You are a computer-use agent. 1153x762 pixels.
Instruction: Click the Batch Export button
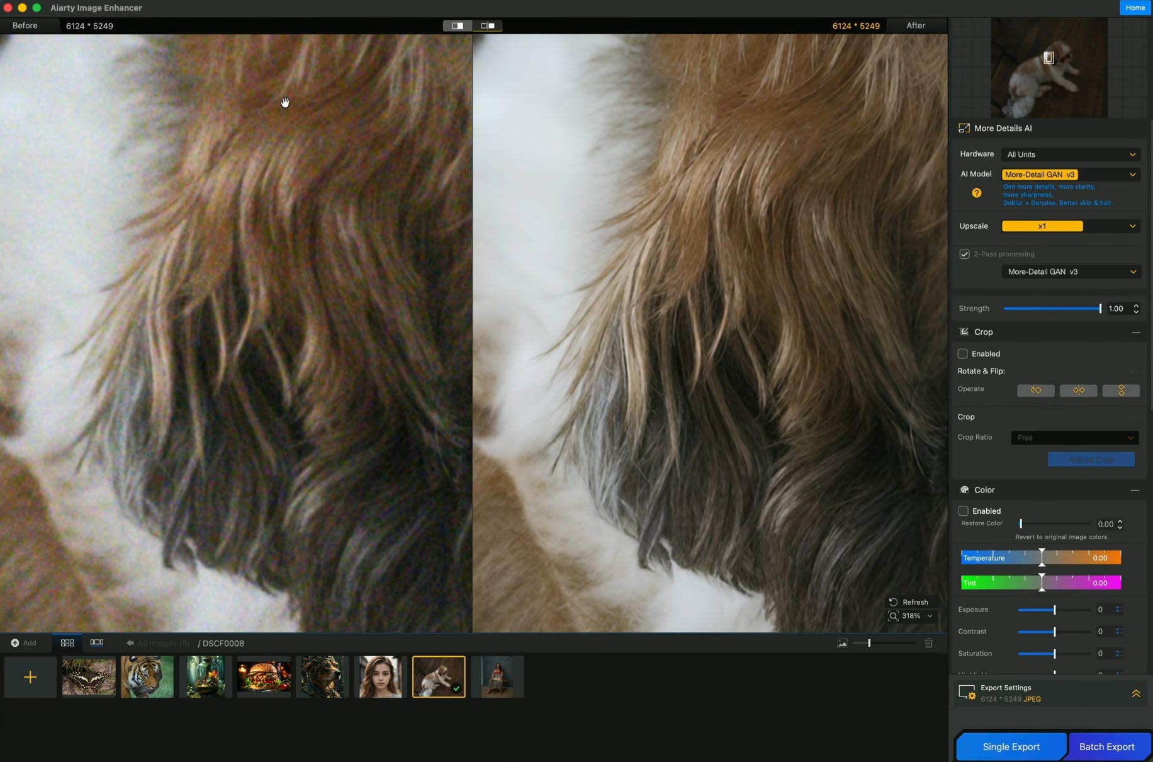1106,747
